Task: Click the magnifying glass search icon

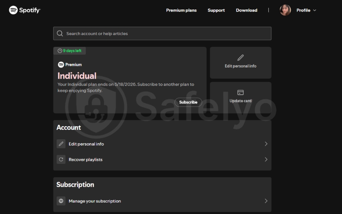Action: tap(60, 33)
